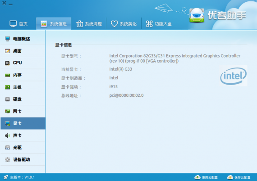Click the 显卡 graphics card sidebar item
The height and width of the screenshot is (181, 257).
23,123
